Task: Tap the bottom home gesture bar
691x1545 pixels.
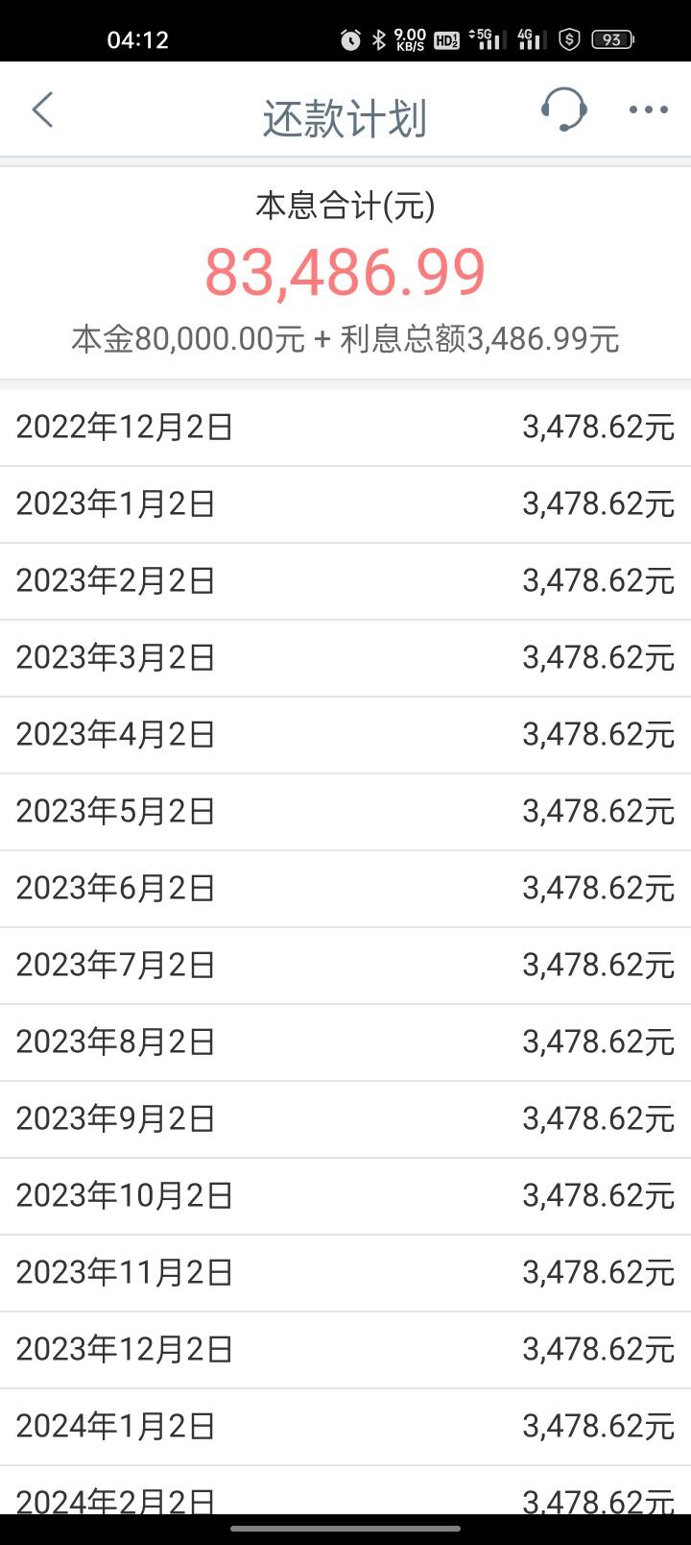Action: [345, 1528]
